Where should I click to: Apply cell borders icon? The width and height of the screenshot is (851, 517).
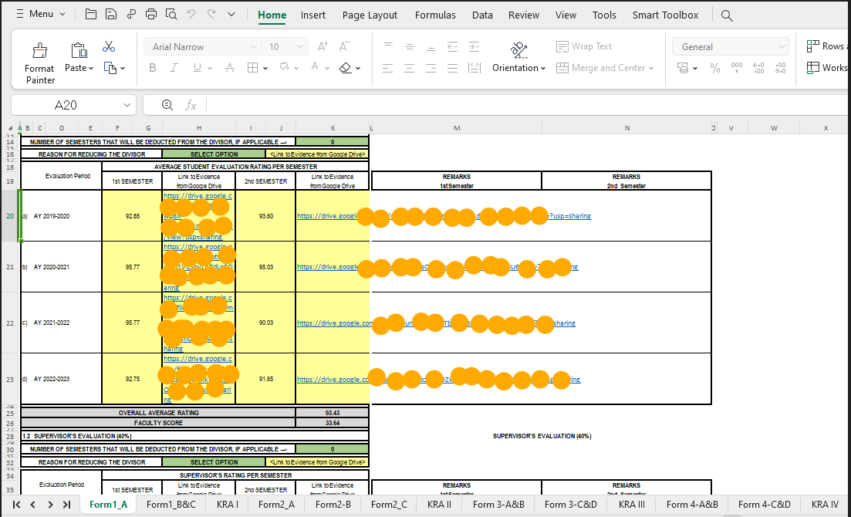click(x=252, y=68)
